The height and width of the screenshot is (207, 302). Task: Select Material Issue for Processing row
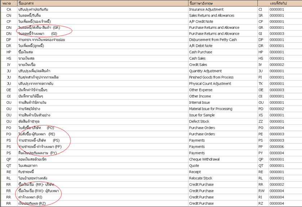(210, 109)
